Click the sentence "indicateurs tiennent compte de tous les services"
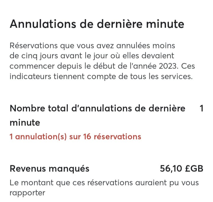Screen dimensions: 213x202 tap(101, 77)
